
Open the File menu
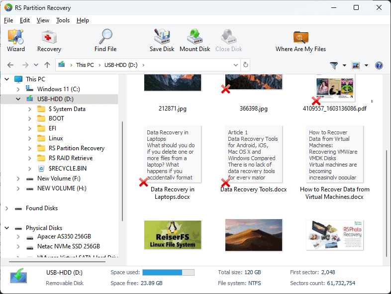pos(8,20)
